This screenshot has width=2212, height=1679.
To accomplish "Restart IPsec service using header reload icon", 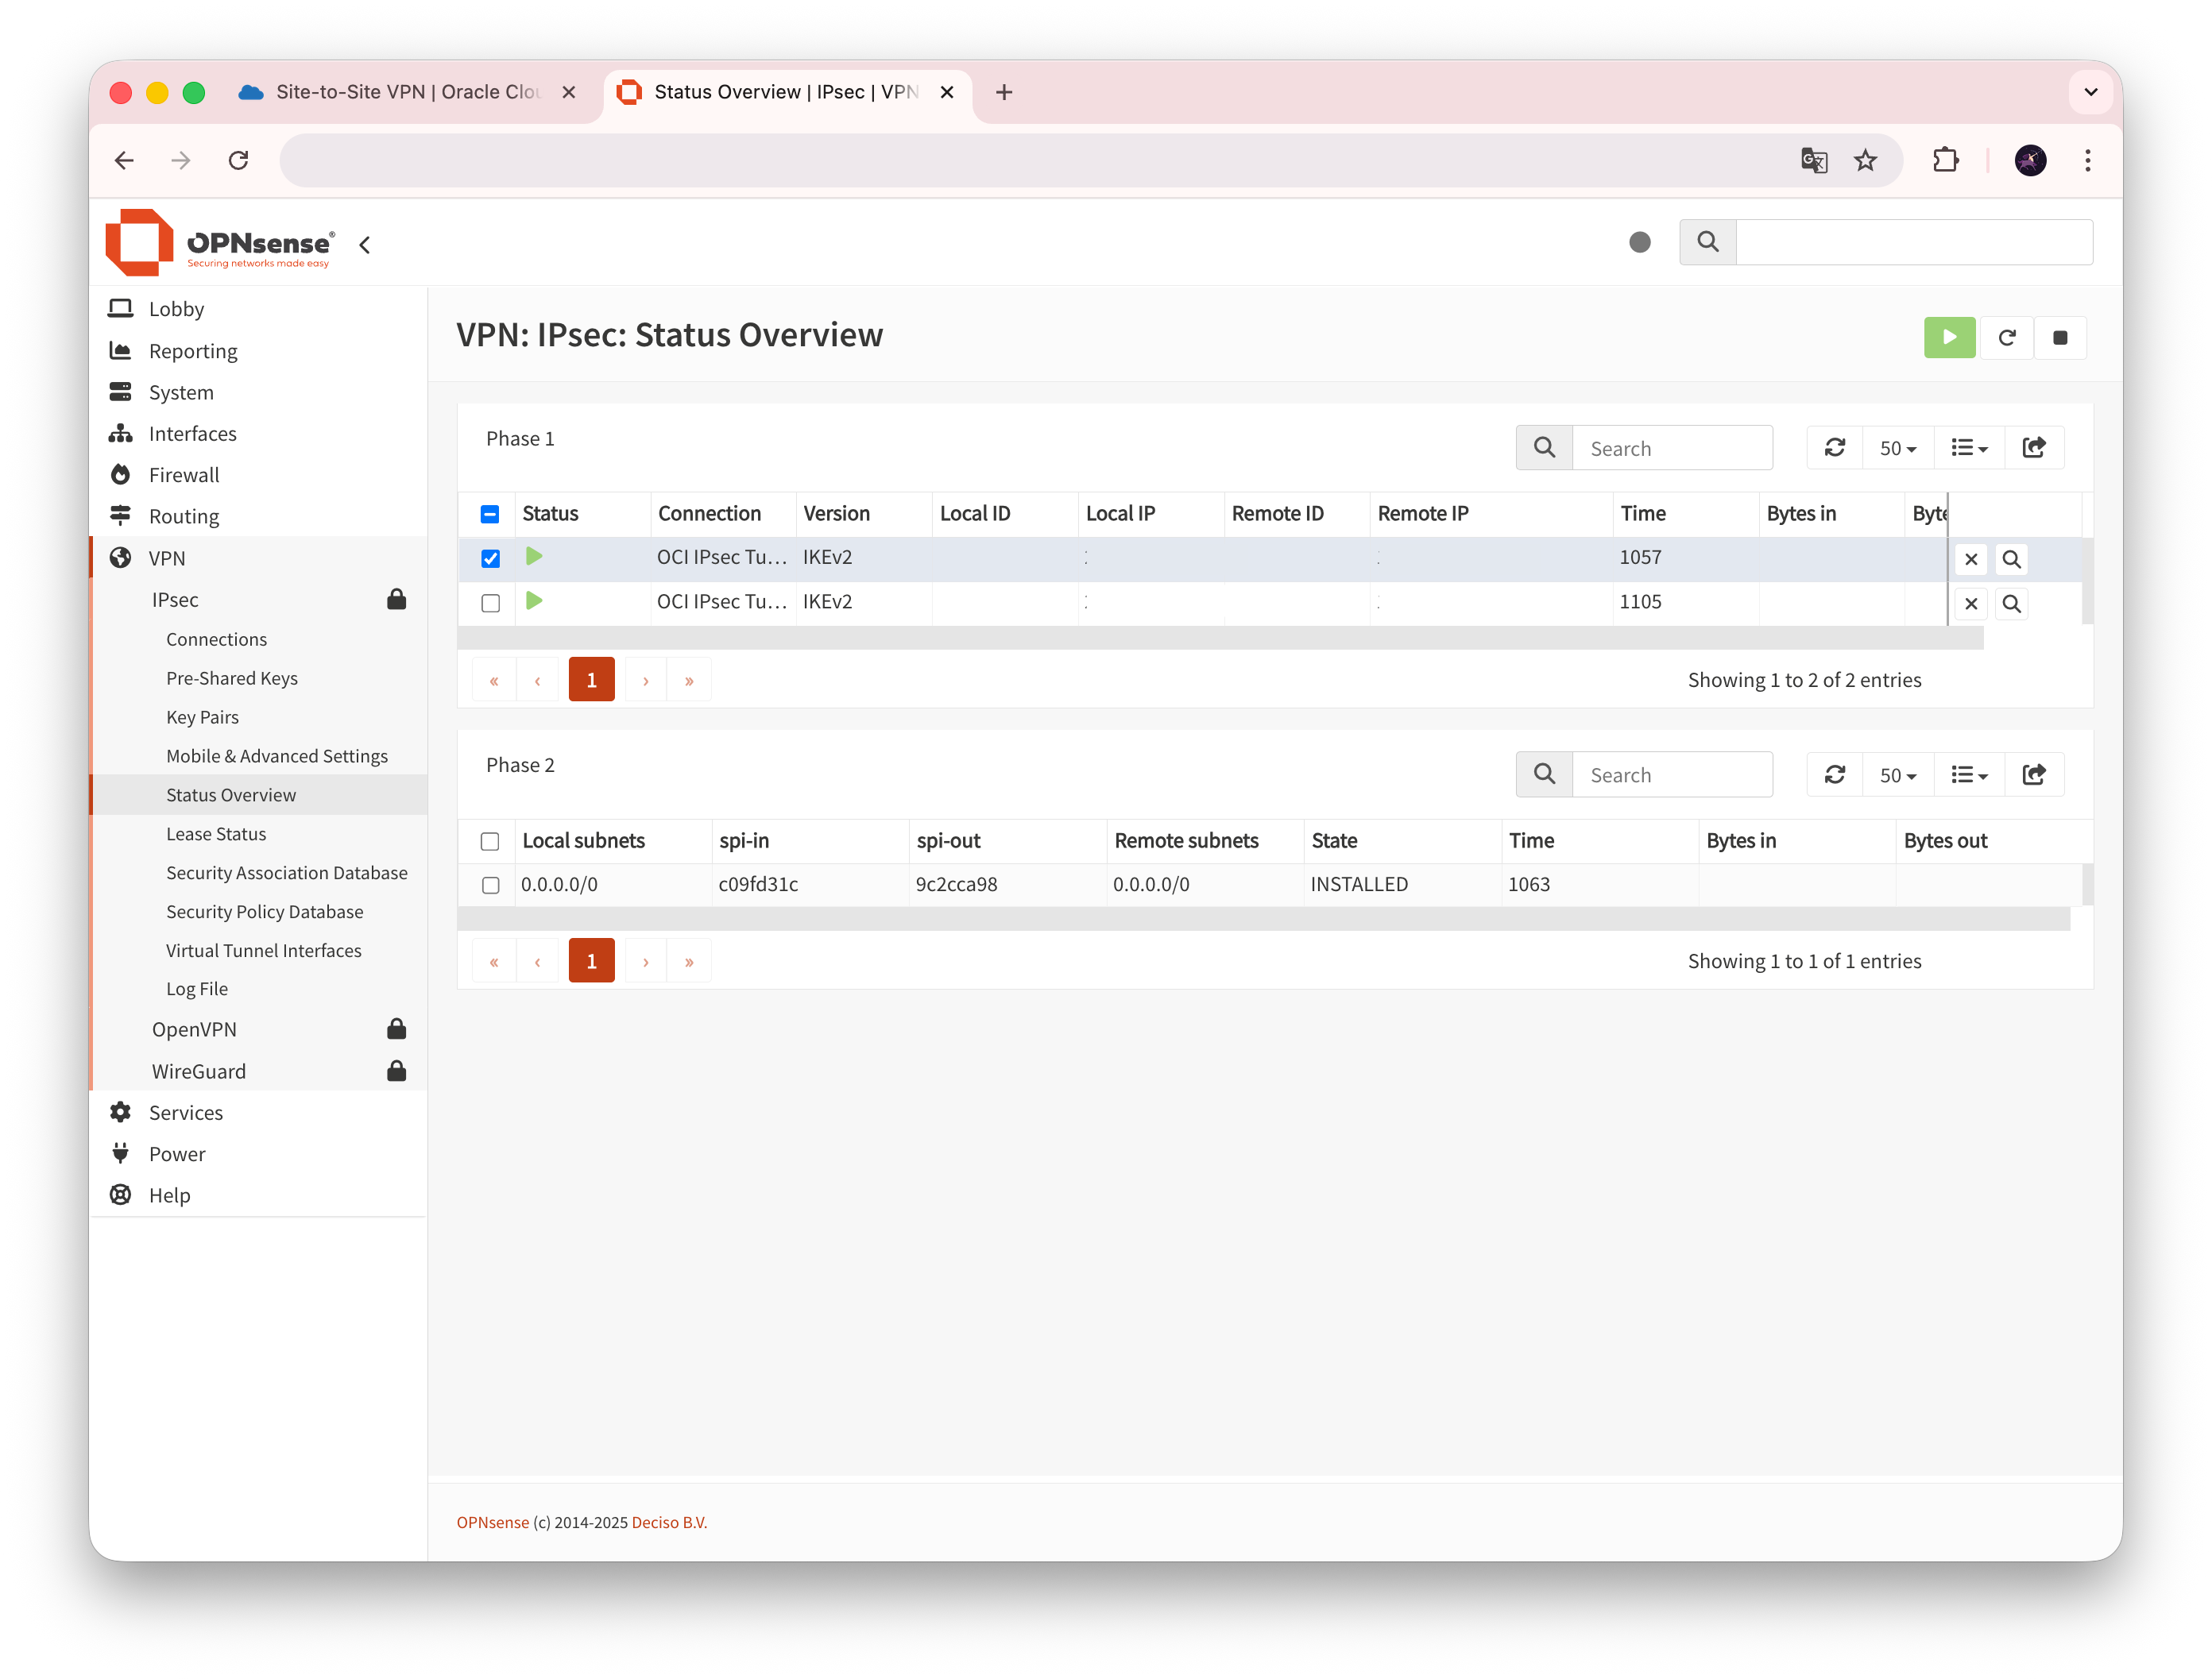I will tap(2006, 338).
